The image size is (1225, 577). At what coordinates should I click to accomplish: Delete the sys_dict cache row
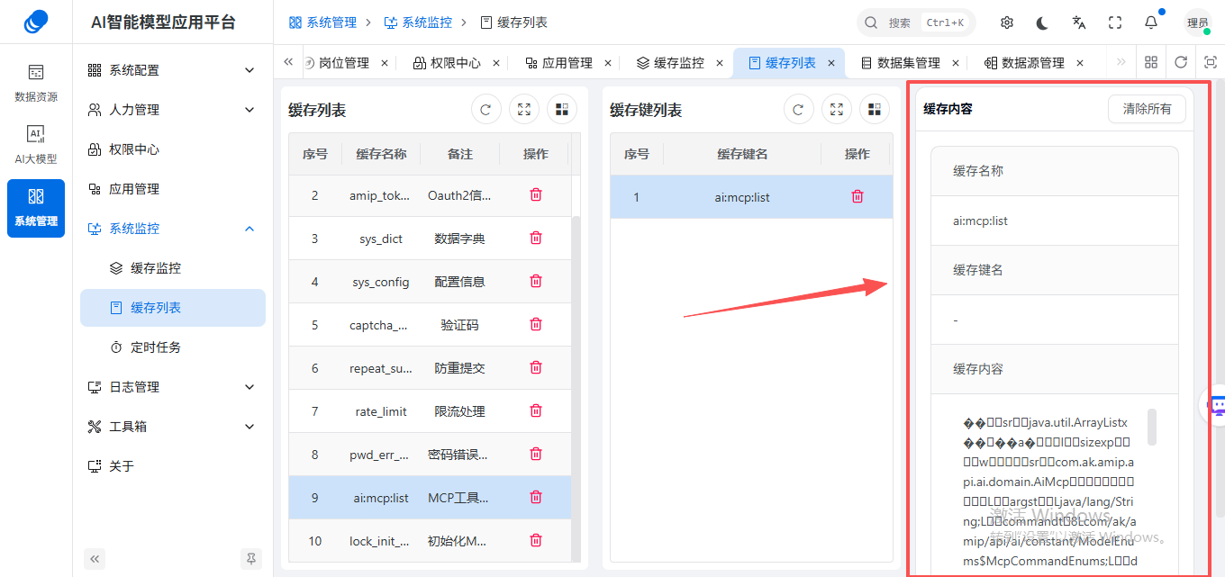[536, 238]
